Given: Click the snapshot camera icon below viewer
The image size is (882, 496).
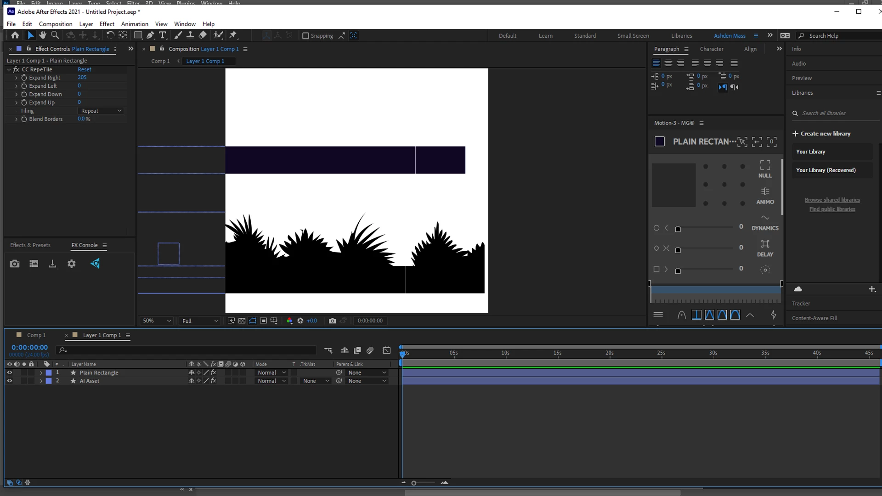Looking at the screenshot, I should point(332,321).
